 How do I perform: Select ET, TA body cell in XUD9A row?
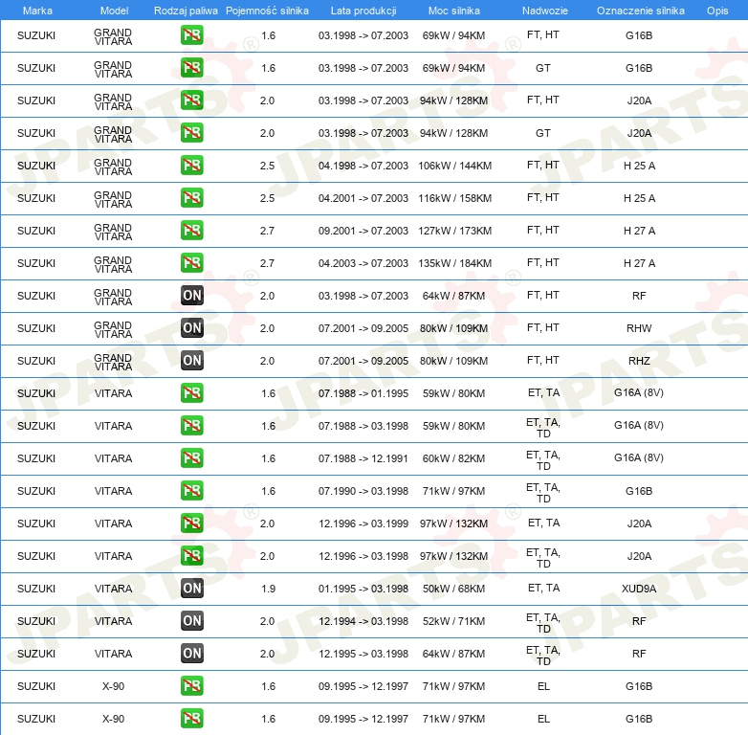(x=544, y=588)
